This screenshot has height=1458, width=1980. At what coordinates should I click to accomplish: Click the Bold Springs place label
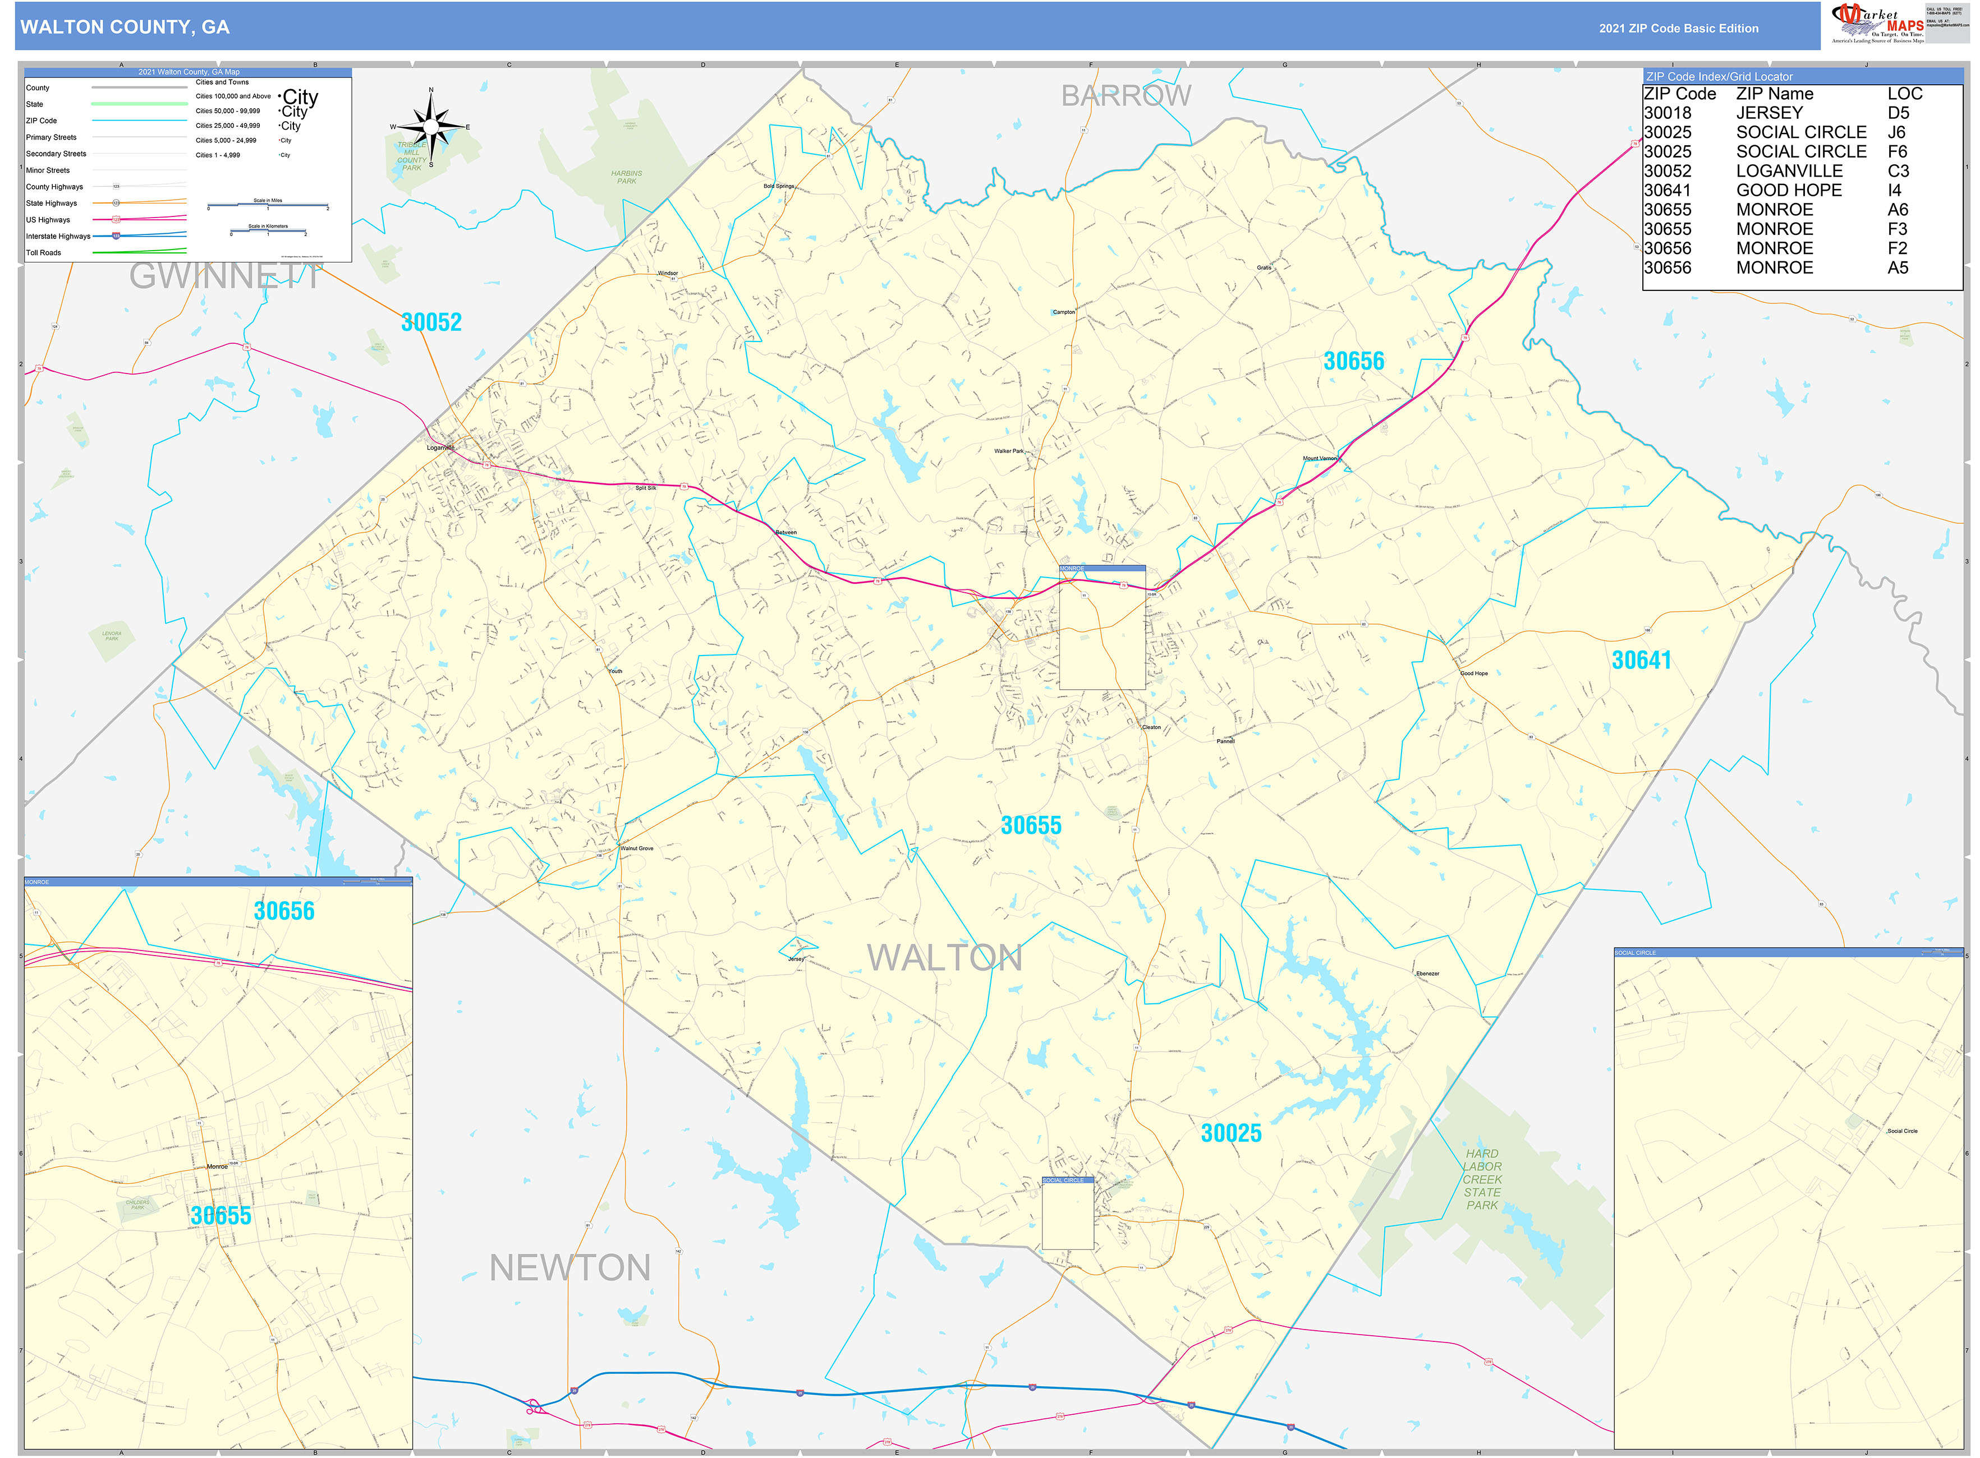point(779,186)
